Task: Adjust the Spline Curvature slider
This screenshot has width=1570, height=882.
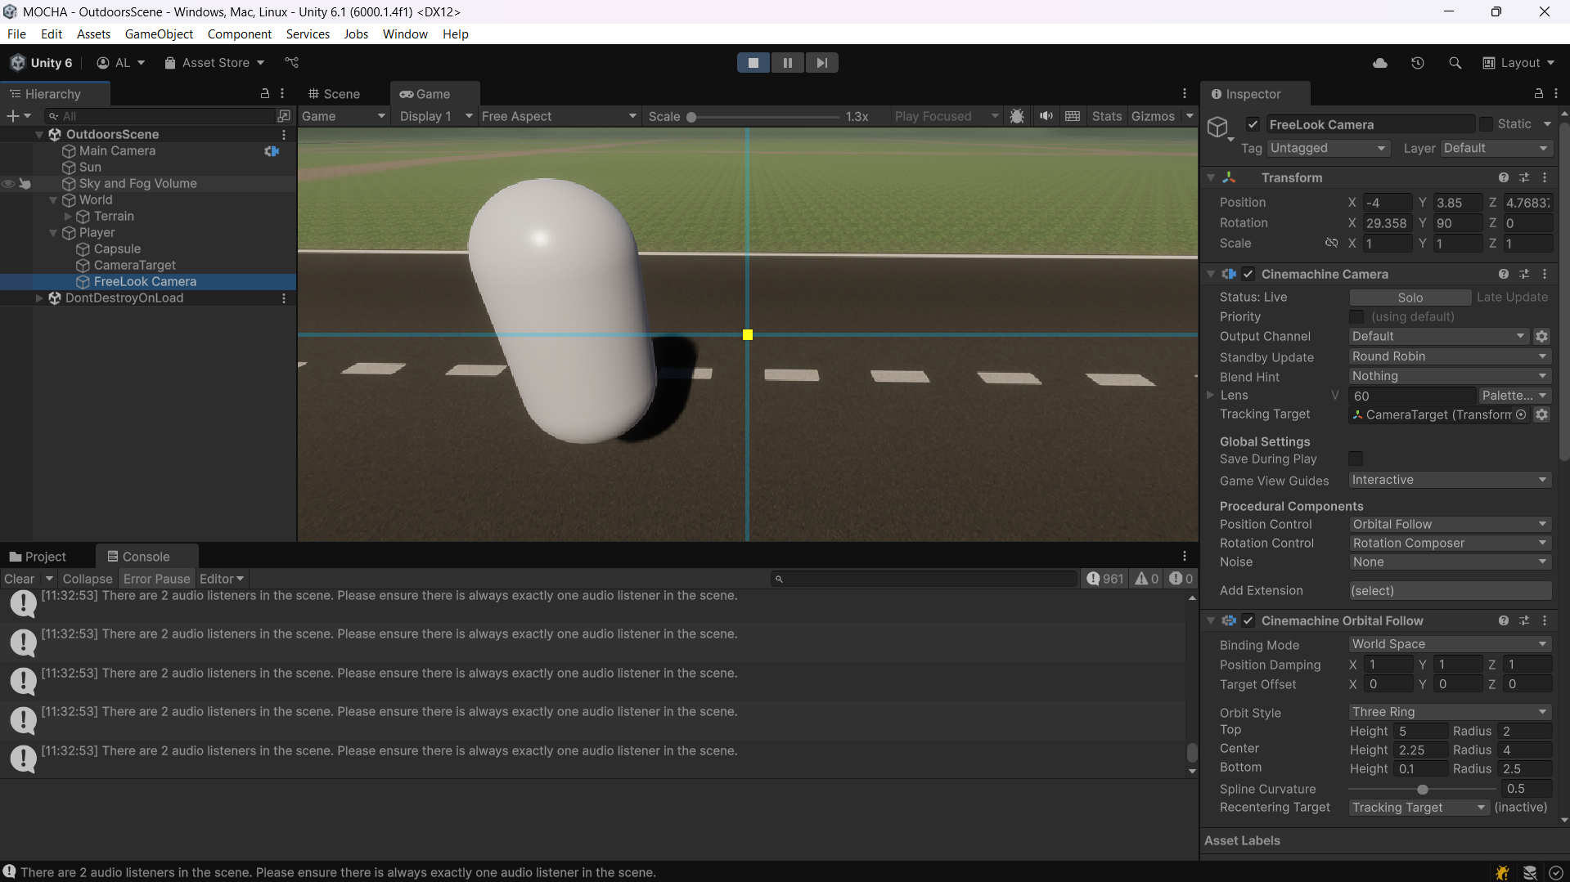Action: coord(1423,790)
